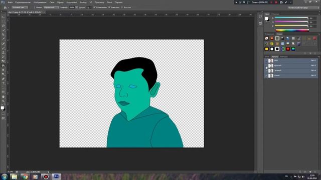Select the Move tool
Image resolution: width=321 pixels, height=180 pixels.
pyautogui.click(x=3, y=17)
